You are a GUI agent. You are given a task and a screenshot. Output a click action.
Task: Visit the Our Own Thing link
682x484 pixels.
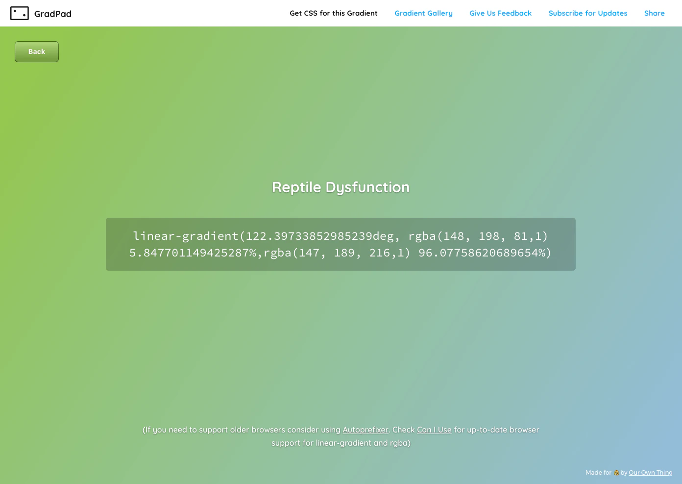coord(650,473)
